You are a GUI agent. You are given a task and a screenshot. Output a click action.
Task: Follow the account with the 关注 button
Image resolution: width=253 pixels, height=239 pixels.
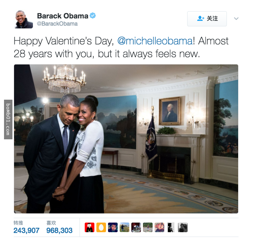pyautogui.click(x=207, y=19)
